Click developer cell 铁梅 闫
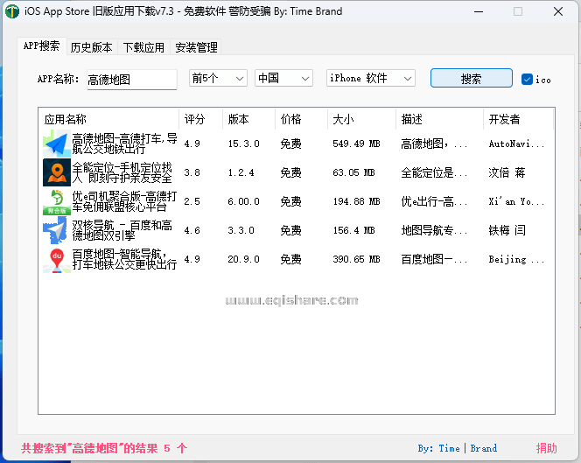The width and height of the screenshot is (581, 463). 507,230
